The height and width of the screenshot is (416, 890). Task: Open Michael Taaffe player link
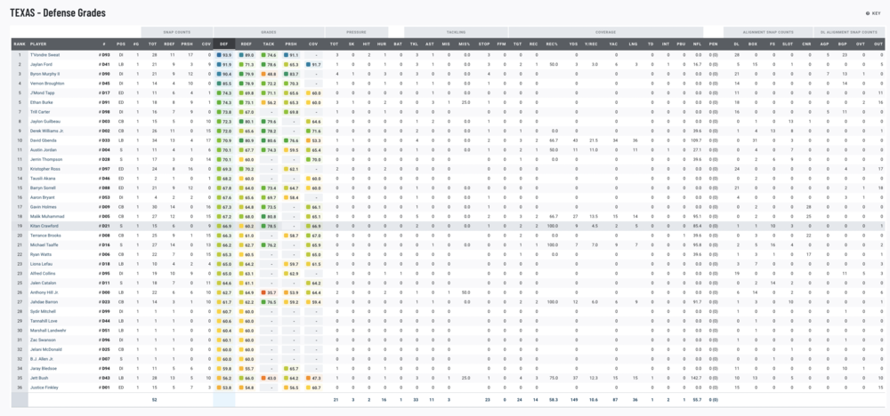click(43, 244)
